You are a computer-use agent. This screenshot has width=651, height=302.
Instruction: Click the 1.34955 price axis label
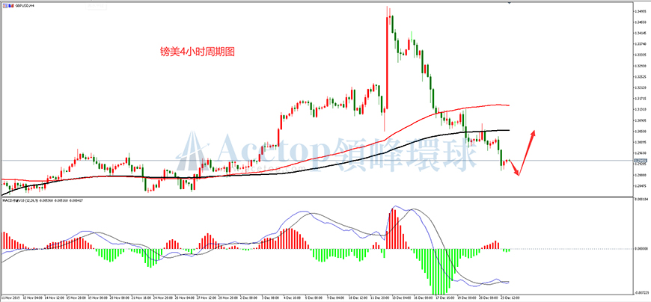click(639, 11)
